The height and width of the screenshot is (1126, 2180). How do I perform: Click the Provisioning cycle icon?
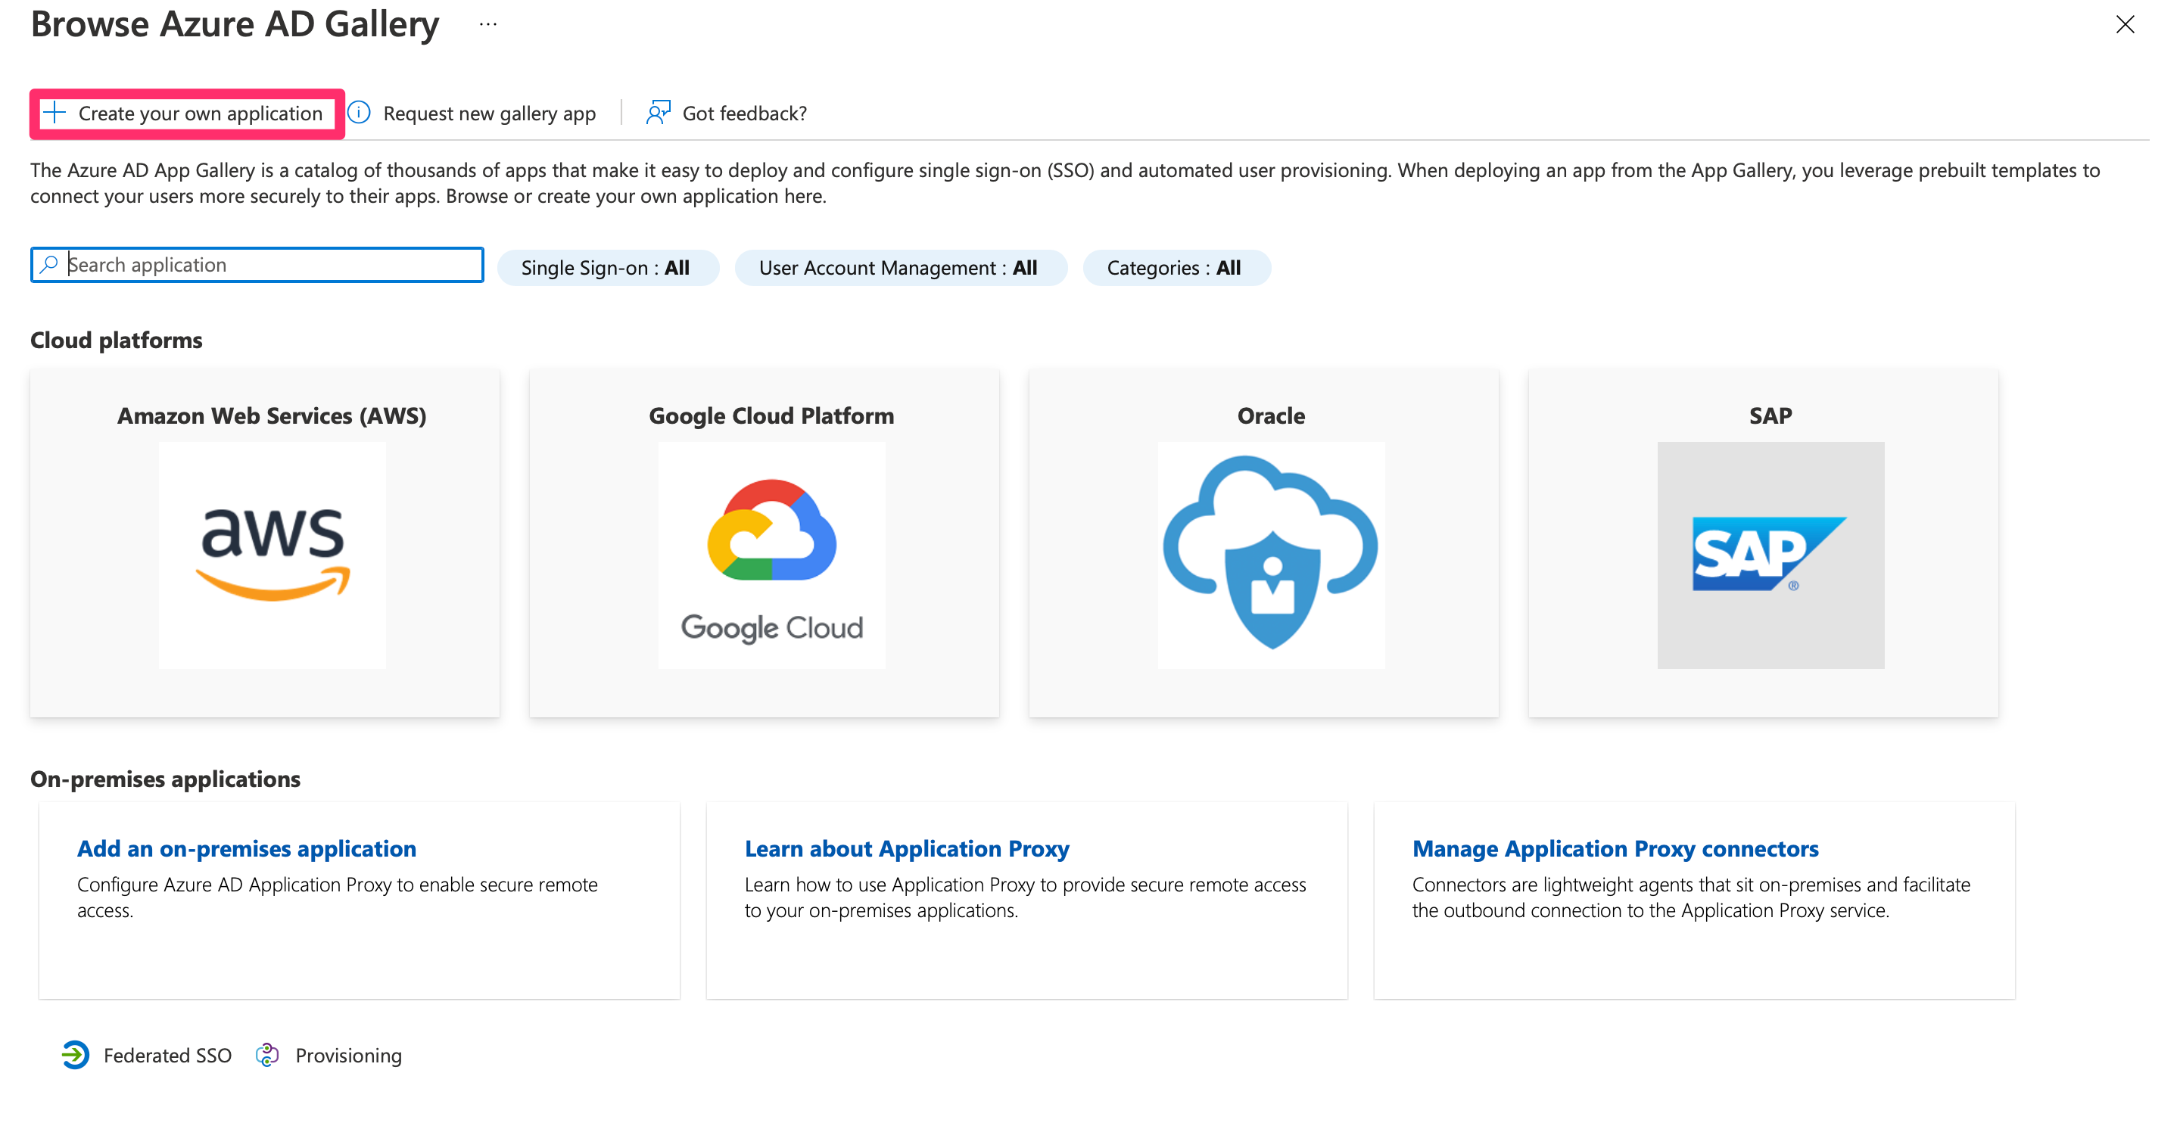tap(267, 1055)
